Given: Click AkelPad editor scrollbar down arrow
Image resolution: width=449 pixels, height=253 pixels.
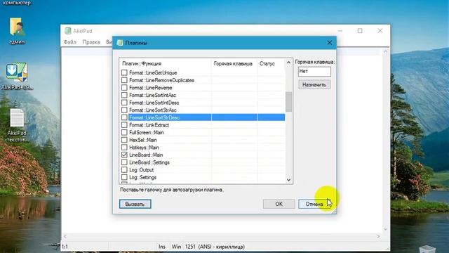Looking at the screenshot, I should [385, 229].
